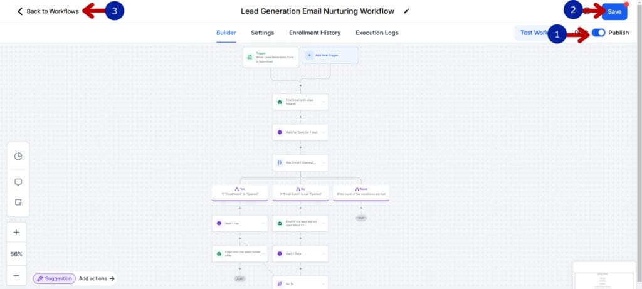Click clock icon on Wait 1 Day node

(x=219, y=223)
